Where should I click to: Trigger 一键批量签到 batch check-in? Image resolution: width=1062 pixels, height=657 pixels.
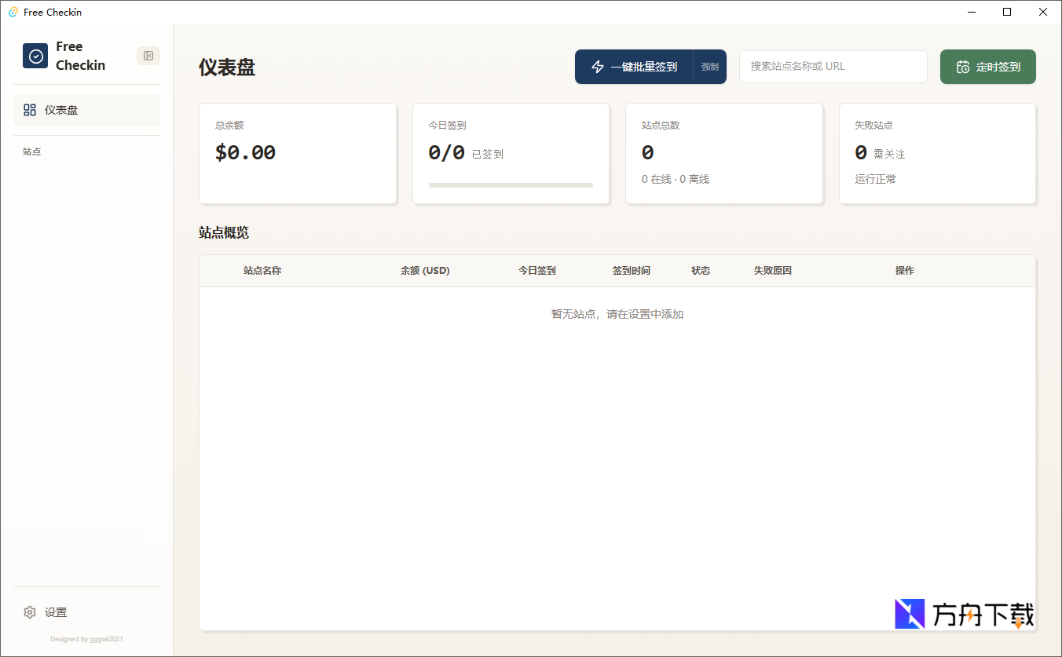pos(638,67)
